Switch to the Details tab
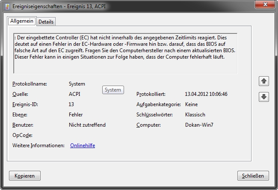The width and height of the screenshot is (278, 190). [x=46, y=21]
